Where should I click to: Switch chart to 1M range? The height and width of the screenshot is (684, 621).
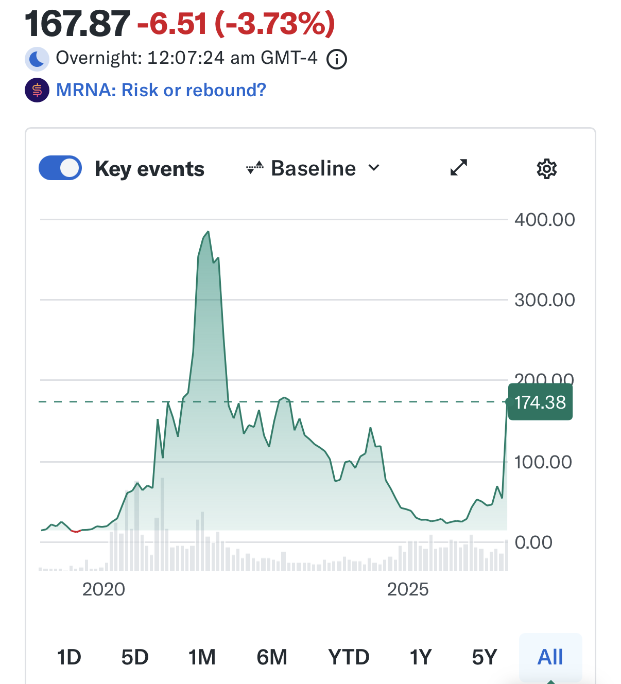coord(202,657)
